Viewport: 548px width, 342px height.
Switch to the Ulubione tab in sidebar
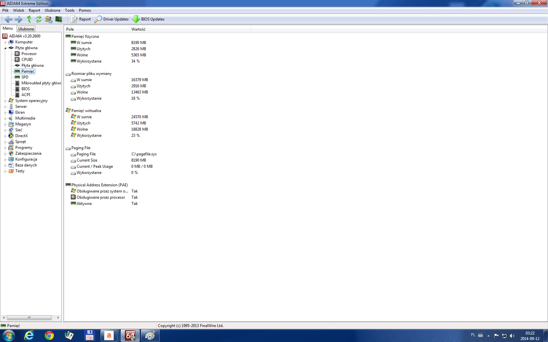tap(26, 29)
